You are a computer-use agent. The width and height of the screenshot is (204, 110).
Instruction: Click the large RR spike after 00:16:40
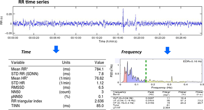[123, 21]
